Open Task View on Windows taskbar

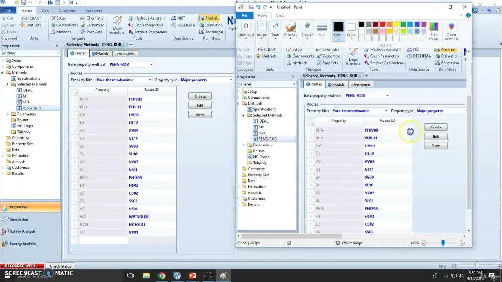(x=131, y=276)
